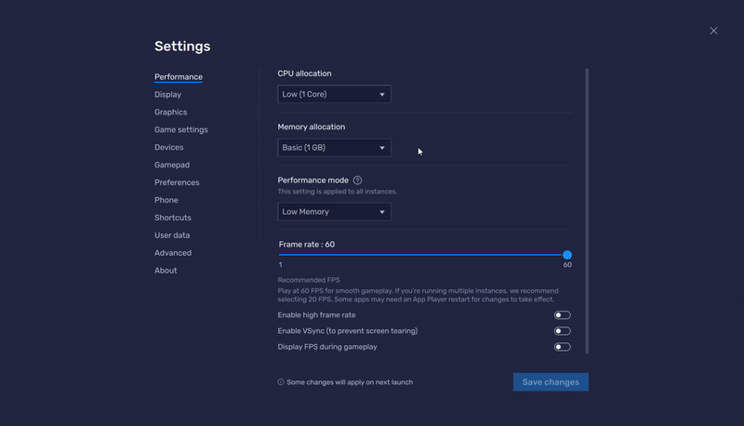Click the info icon beside the next-launch notice
Viewport: 744px width, 426px height.
coord(281,382)
